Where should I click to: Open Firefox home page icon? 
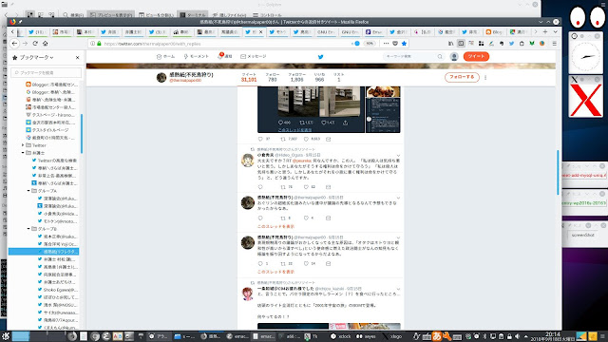[x=46, y=44]
